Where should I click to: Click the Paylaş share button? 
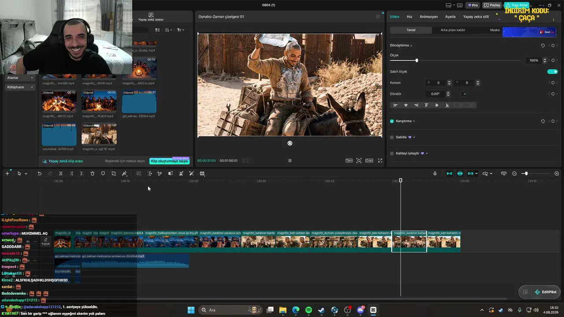point(492,5)
